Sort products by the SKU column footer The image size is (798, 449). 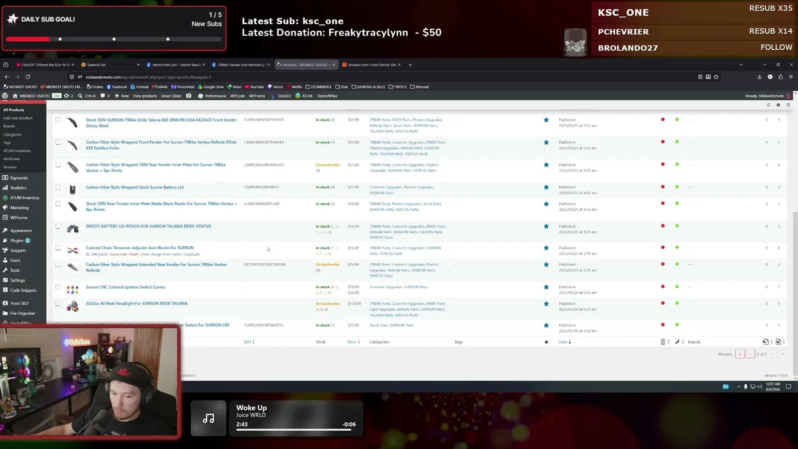click(249, 342)
